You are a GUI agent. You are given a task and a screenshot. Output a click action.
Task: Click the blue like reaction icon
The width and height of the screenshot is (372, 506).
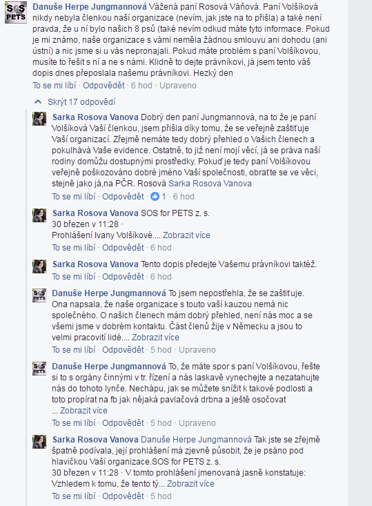point(155,196)
